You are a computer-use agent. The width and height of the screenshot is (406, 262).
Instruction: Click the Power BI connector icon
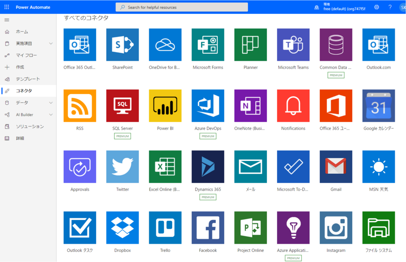[165, 106]
